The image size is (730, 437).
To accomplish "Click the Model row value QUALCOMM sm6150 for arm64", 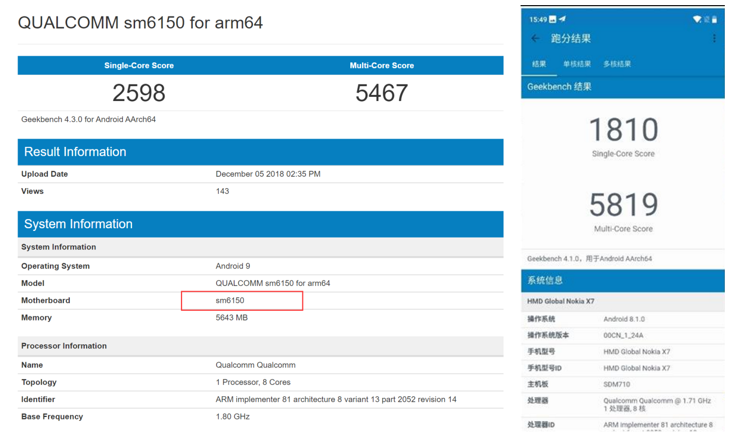I will click(273, 283).
